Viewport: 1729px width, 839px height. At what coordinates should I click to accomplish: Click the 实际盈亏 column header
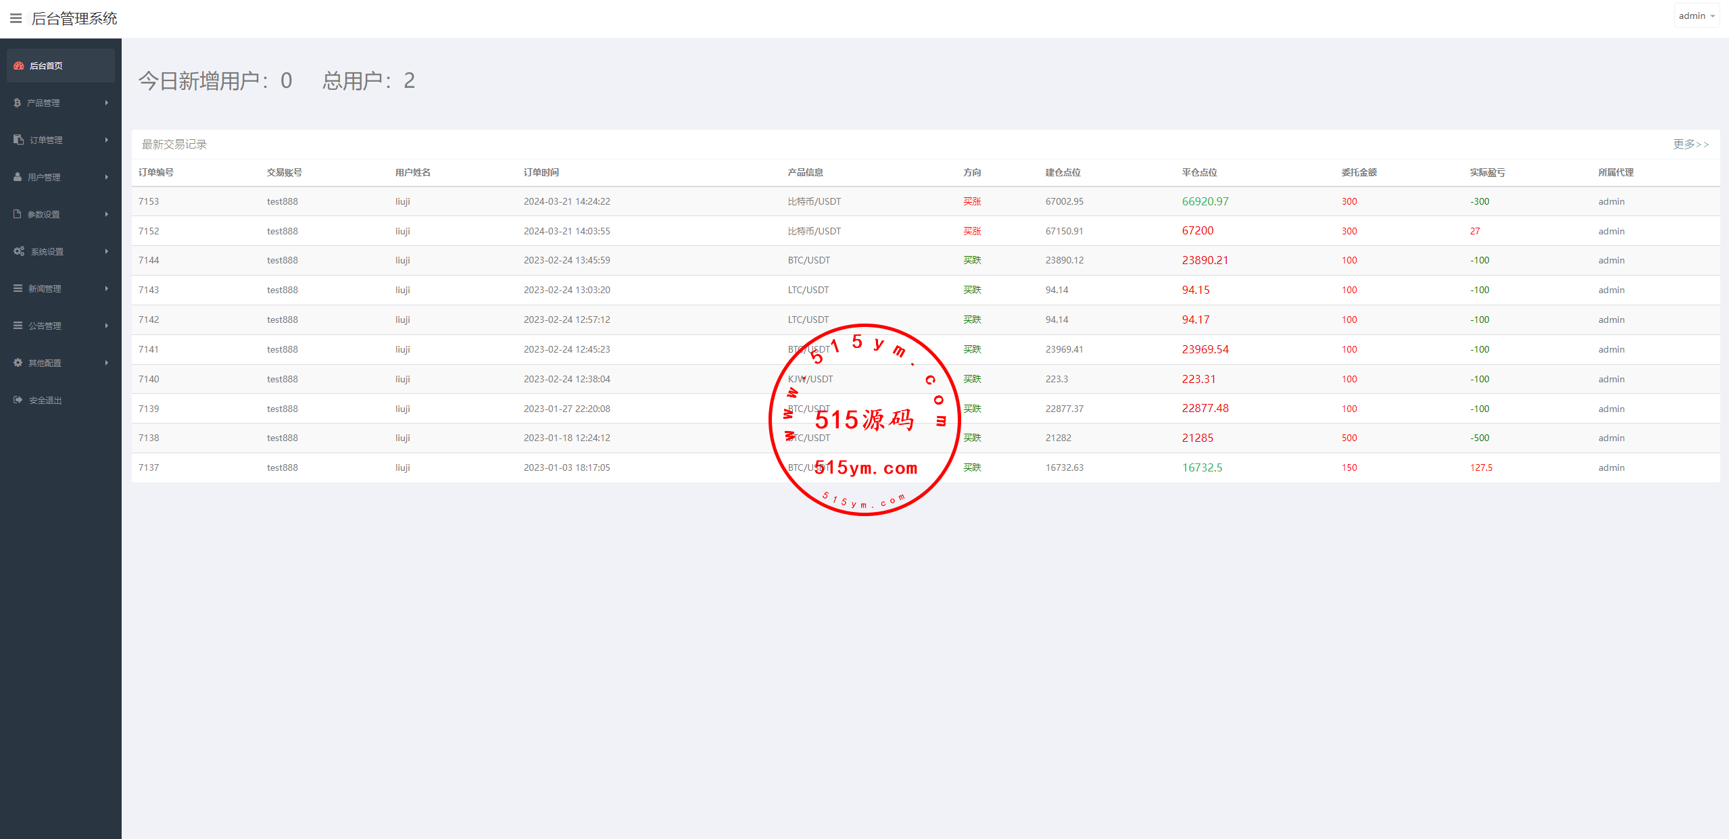1487,172
